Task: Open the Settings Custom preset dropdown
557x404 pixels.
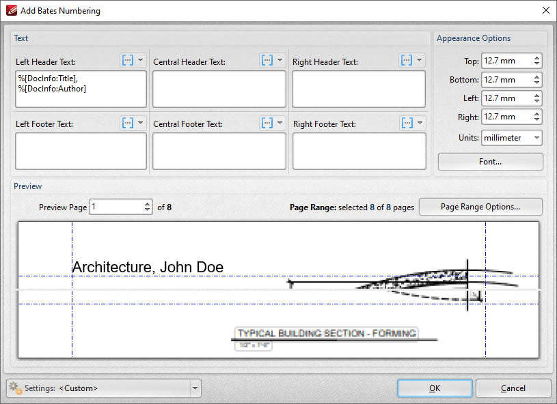Action: coord(195,388)
